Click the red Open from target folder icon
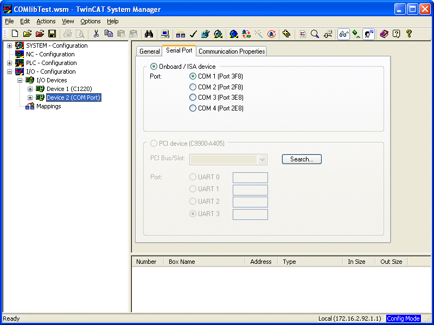This screenshot has width=434, height=325. [40, 34]
